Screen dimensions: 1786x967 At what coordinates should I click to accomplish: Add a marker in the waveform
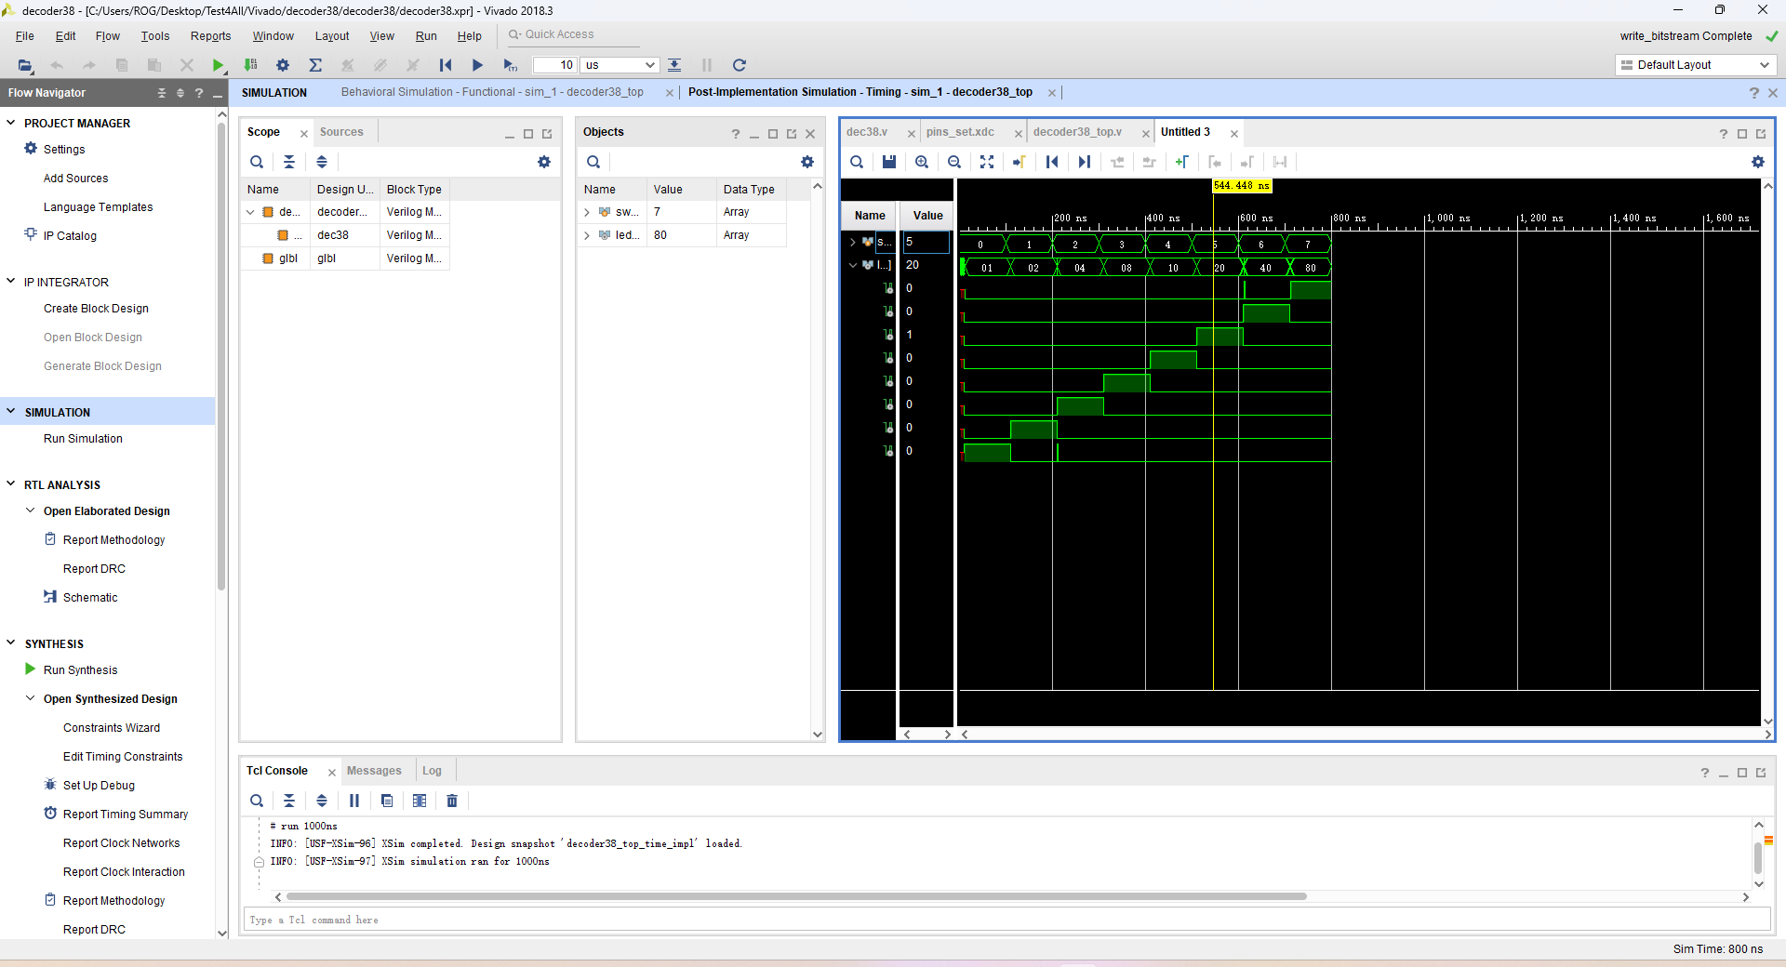point(1182,162)
